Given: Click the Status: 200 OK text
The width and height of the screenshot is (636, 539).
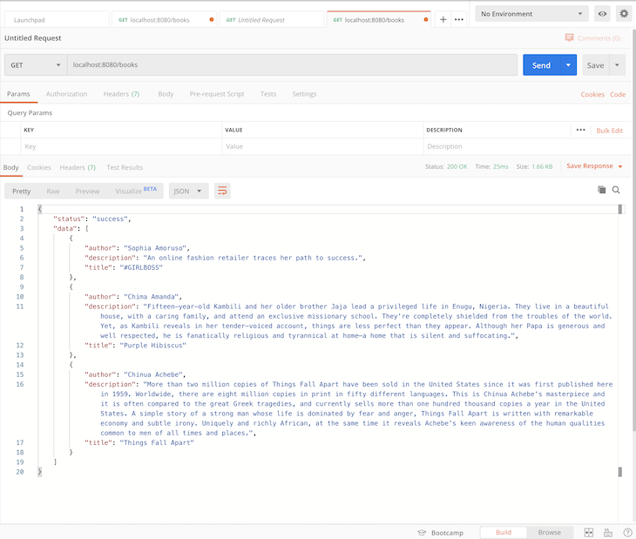Looking at the screenshot, I should click(x=446, y=166).
